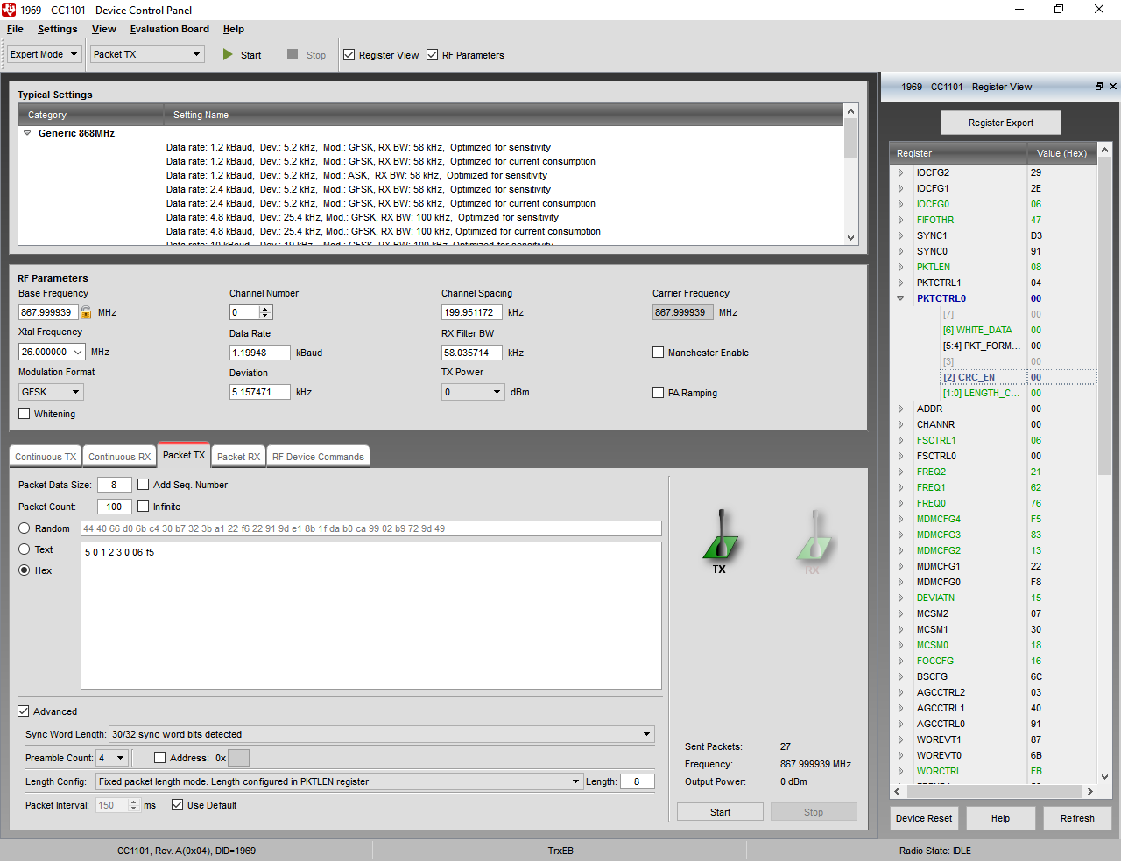Collapse the PKTCTRL0 register entry

[x=899, y=298]
